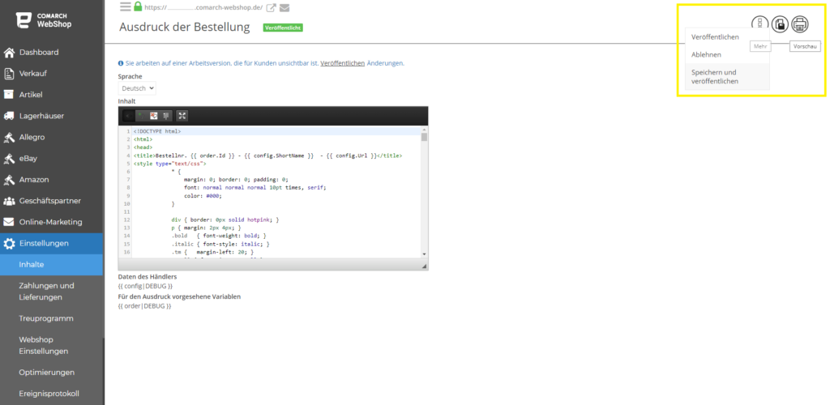Image resolution: width=830 pixels, height=405 pixels.
Task: Open Lagerhäuser in the sidebar
Action: click(52, 116)
